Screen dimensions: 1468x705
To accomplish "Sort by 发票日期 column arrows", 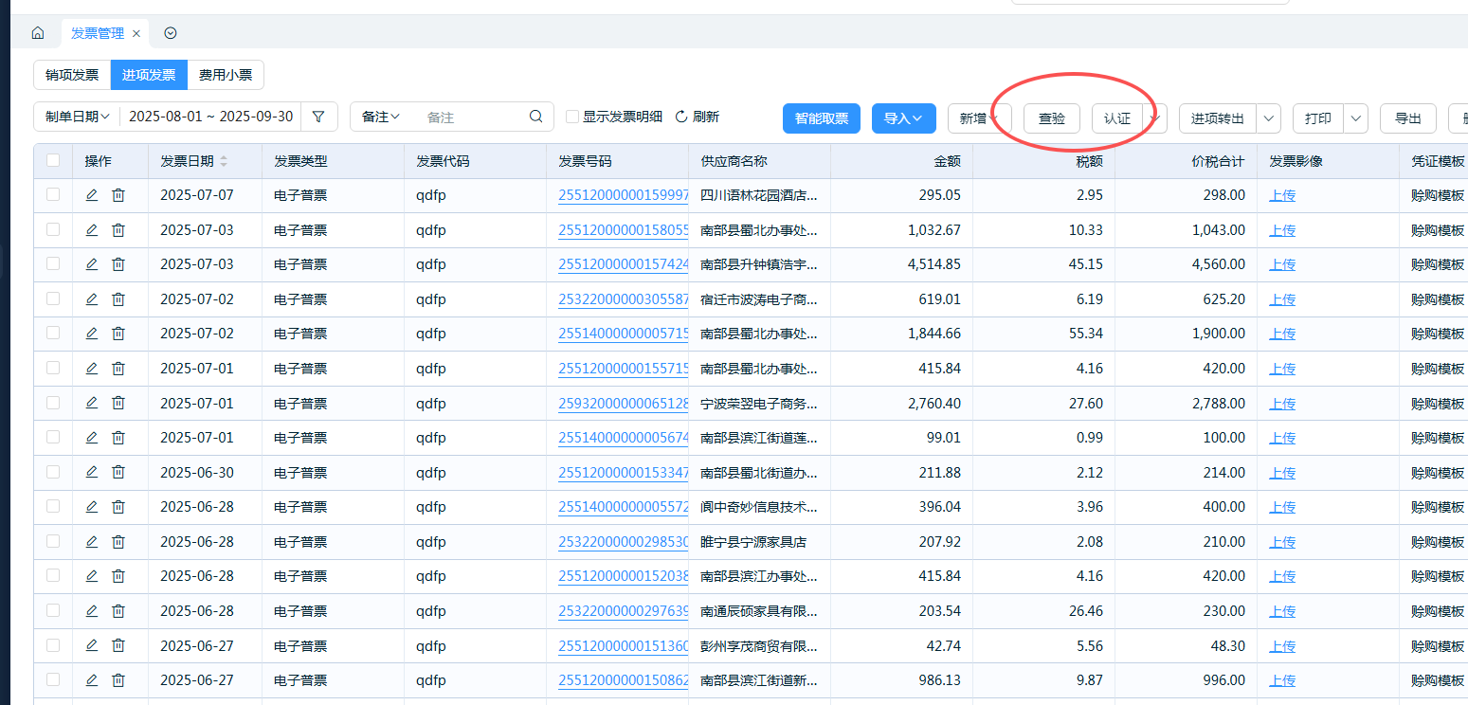I will click(224, 162).
